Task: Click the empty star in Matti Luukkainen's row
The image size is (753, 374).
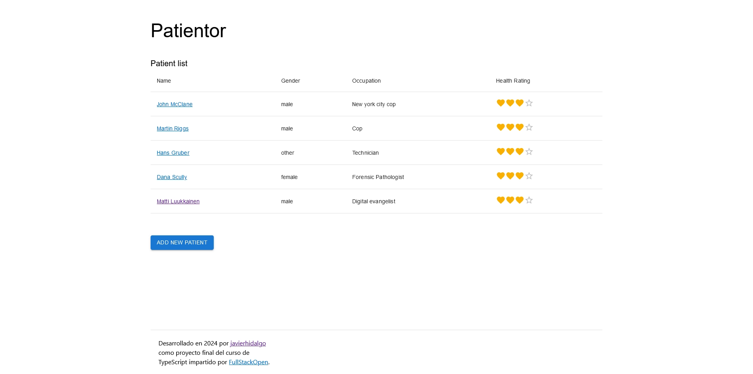Action: (x=529, y=200)
